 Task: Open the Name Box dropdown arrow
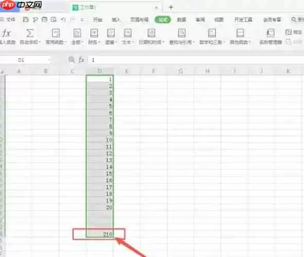point(49,60)
